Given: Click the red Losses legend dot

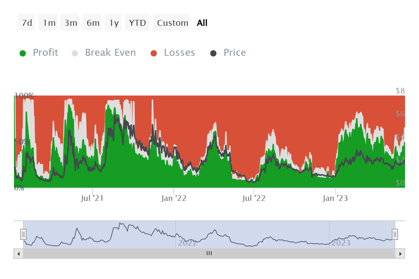Looking at the screenshot, I should [154, 52].
